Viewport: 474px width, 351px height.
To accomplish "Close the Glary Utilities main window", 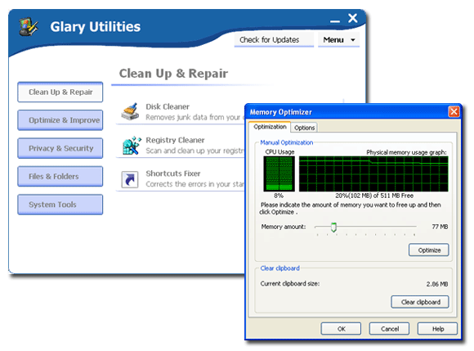I will (x=353, y=18).
